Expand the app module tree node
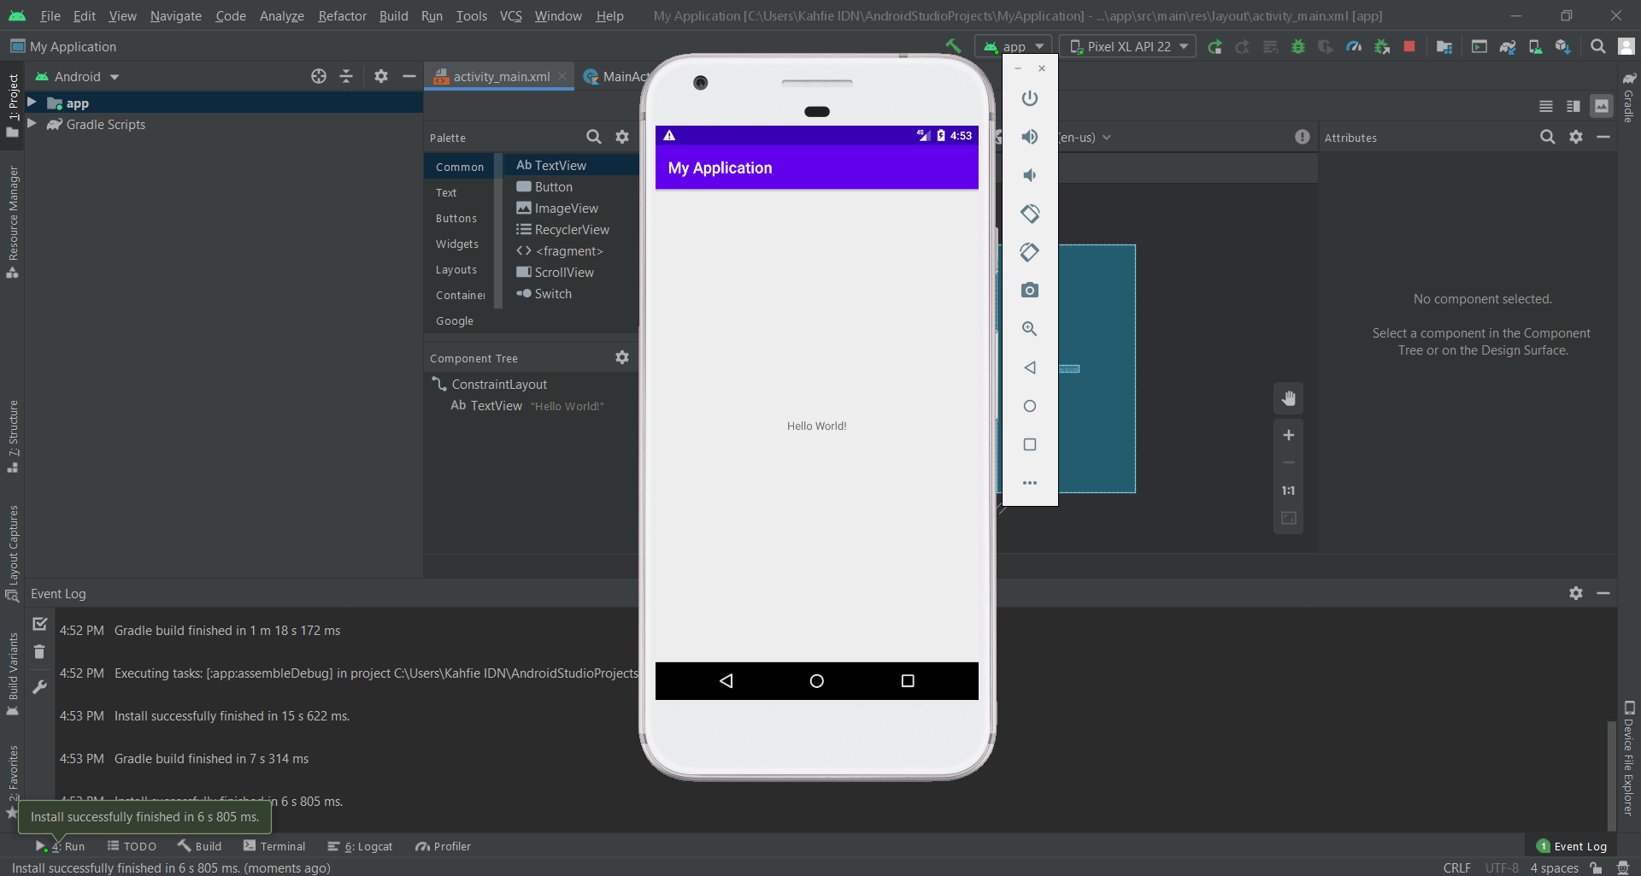The width and height of the screenshot is (1641, 876). tap(32, 103)
